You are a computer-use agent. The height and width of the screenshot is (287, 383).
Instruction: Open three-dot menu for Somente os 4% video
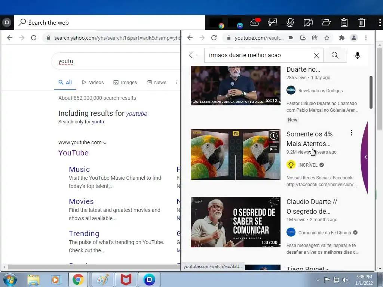352,133
